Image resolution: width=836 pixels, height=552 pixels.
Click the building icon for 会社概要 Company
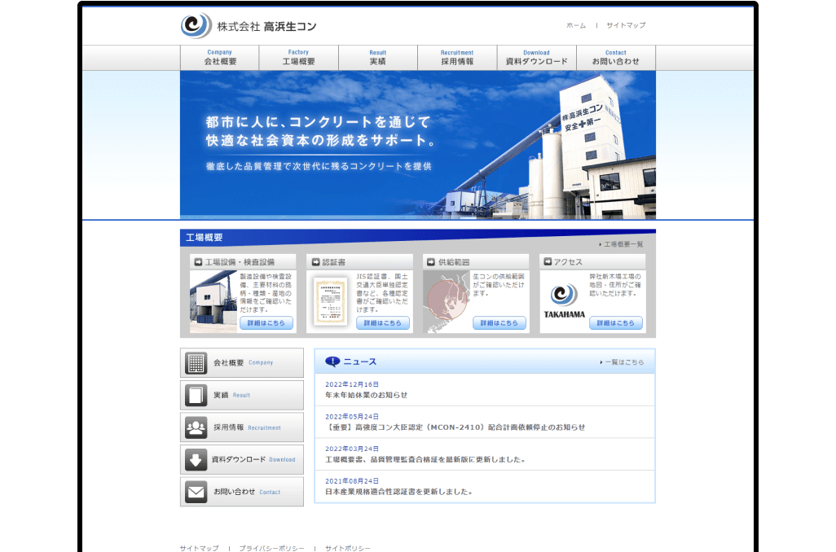click(x=196, y=363)
